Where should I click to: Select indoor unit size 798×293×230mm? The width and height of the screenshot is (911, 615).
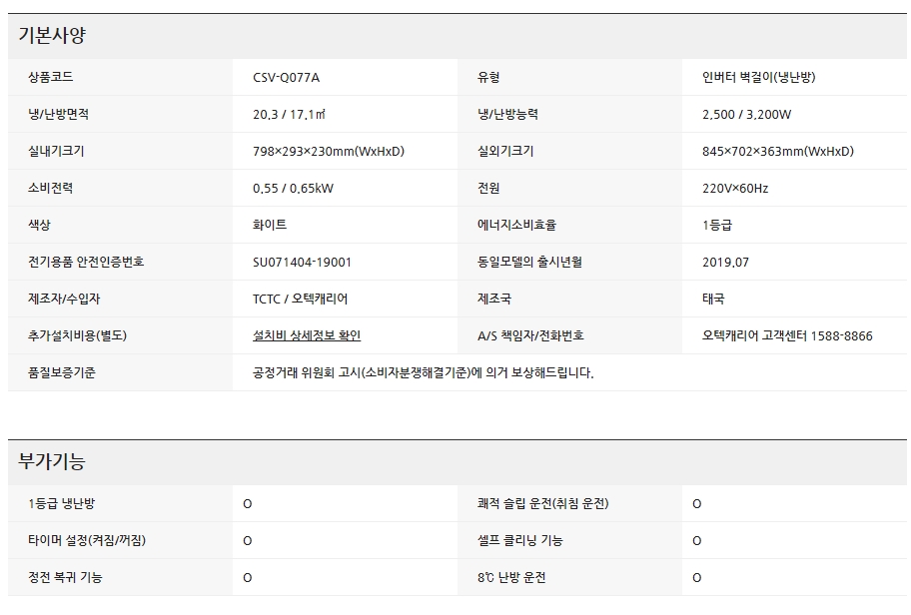tap(329, 151)
